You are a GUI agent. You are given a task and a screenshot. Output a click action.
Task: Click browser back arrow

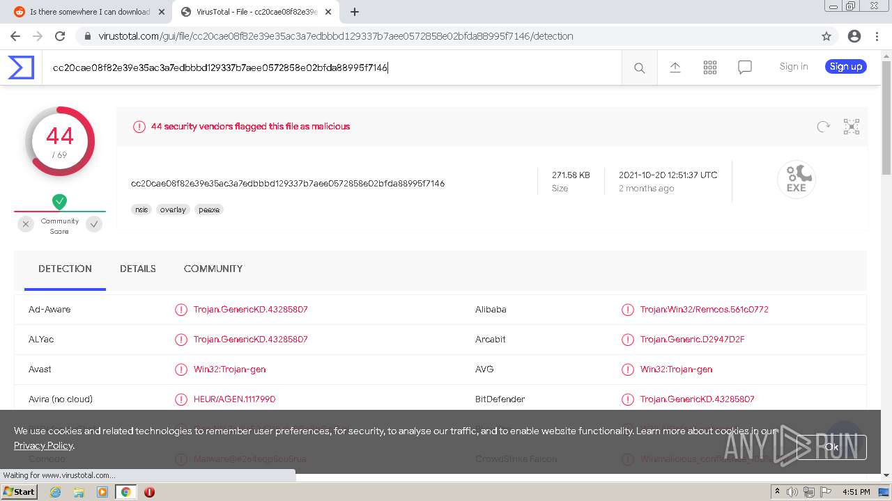(15, 36)
